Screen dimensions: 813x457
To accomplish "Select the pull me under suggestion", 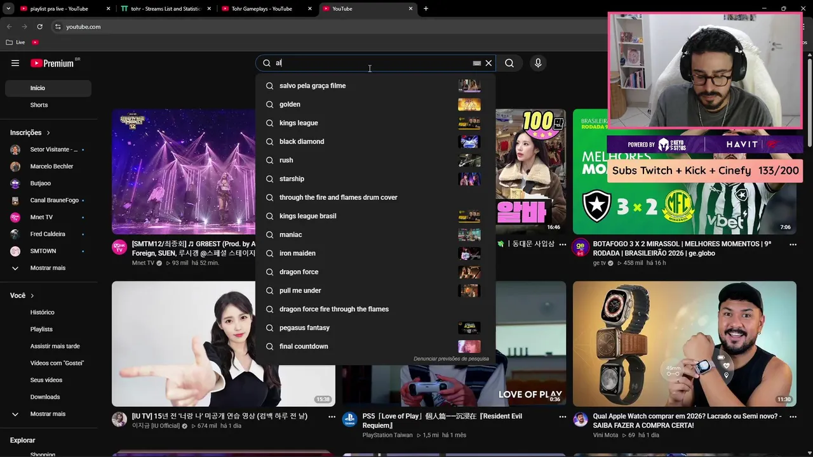I will tap(375, 291).
